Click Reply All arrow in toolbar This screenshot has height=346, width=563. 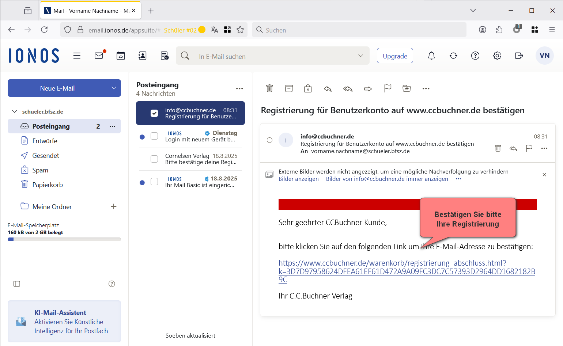coord(348,88)
